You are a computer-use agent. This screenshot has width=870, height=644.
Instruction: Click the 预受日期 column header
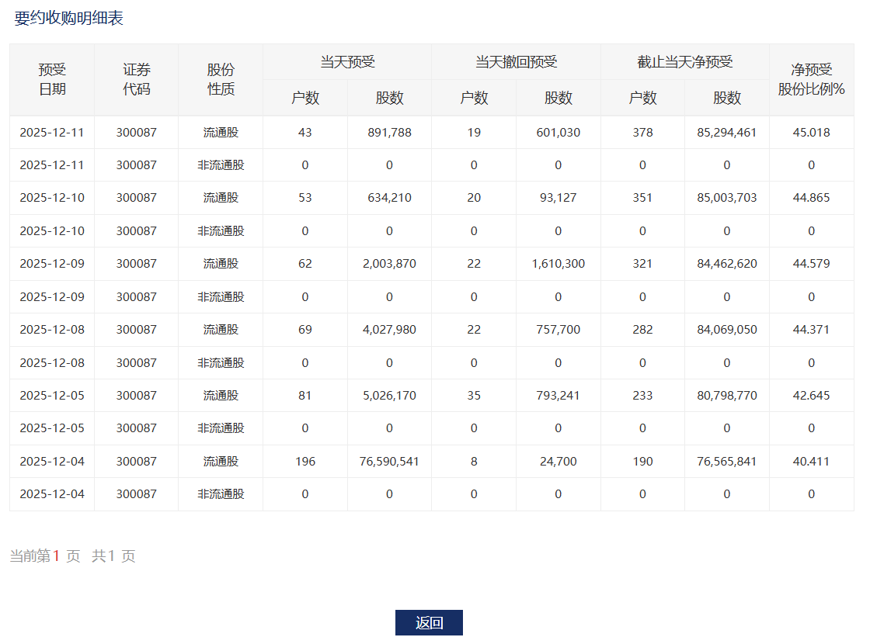pos(52,79)
